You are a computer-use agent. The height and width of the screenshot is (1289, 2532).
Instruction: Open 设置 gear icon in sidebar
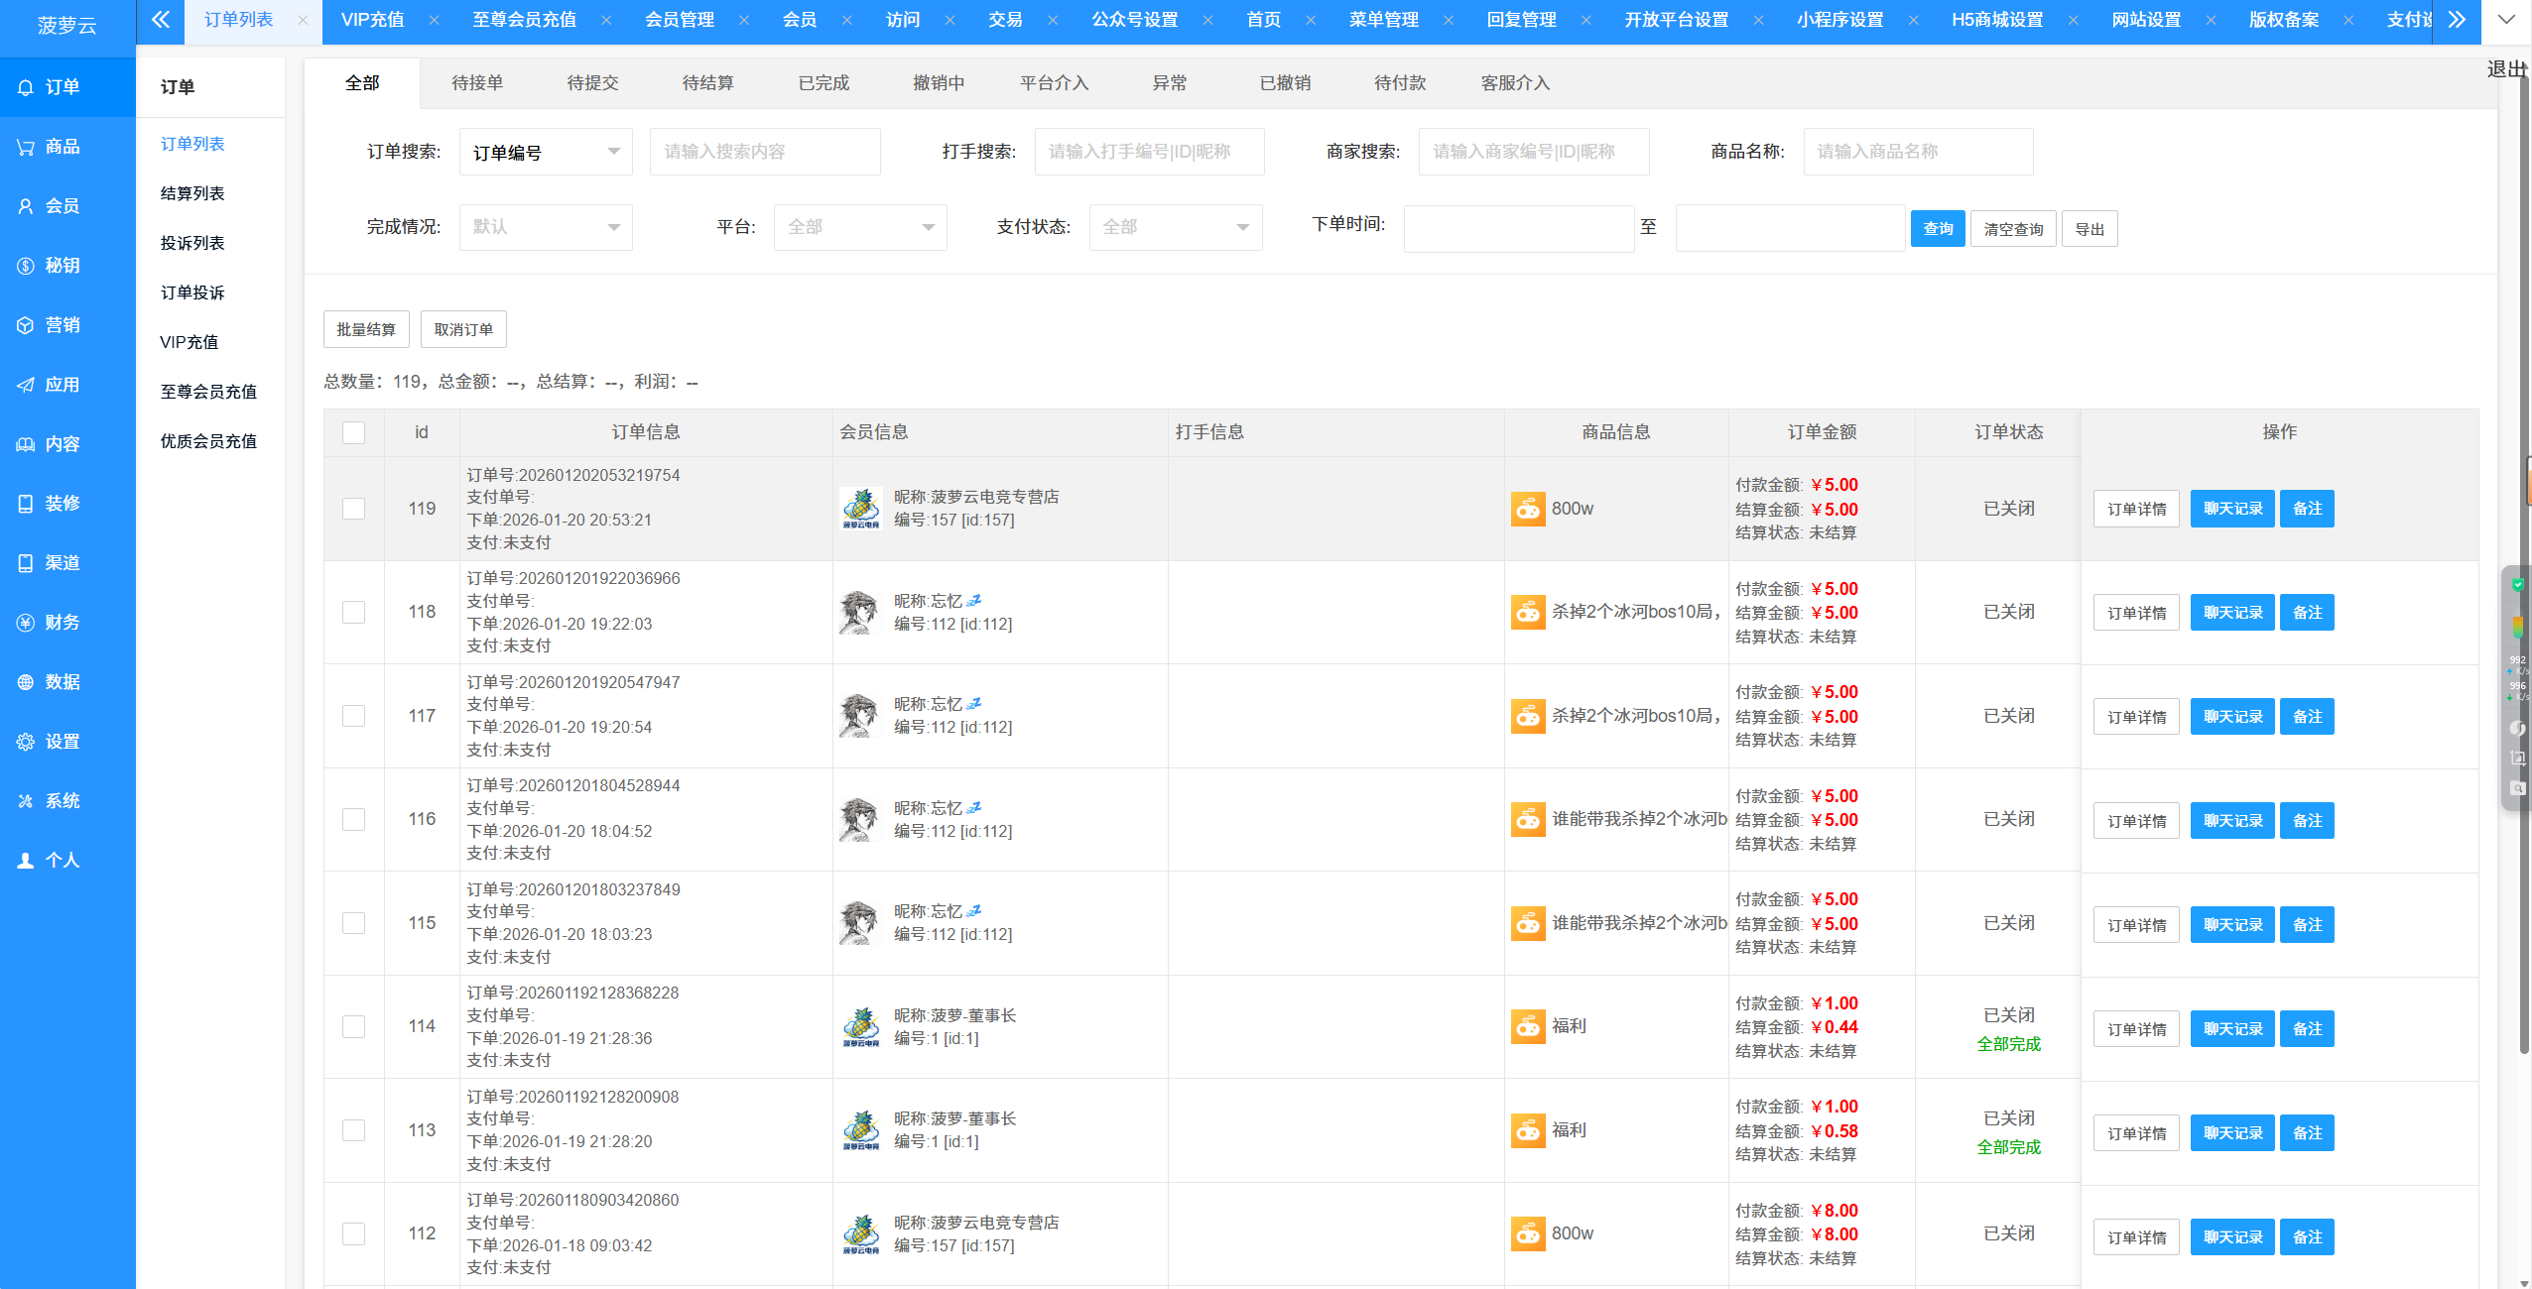26,742
